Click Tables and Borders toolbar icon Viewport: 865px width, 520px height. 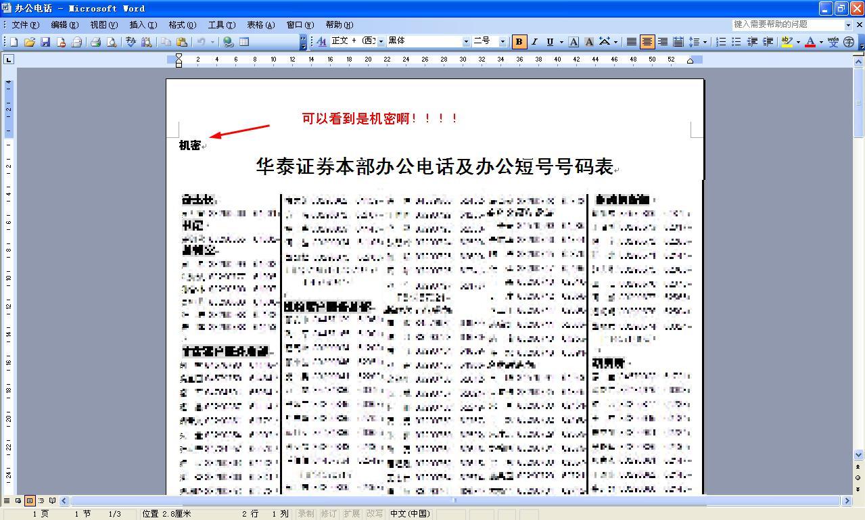244,42
